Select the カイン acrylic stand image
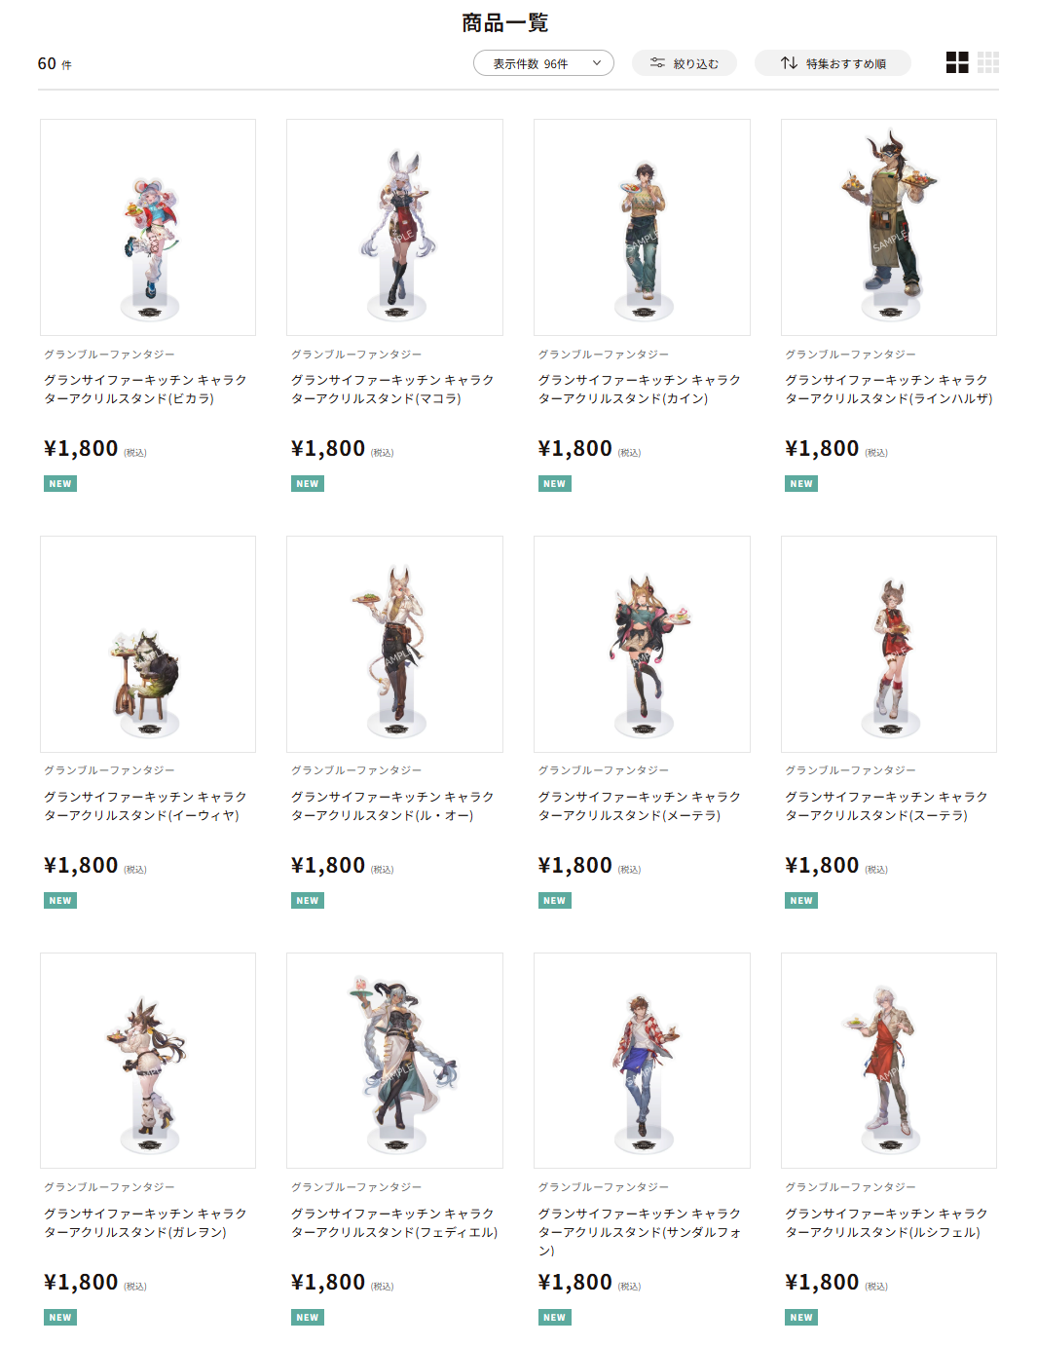 click(x=642, y=227)
